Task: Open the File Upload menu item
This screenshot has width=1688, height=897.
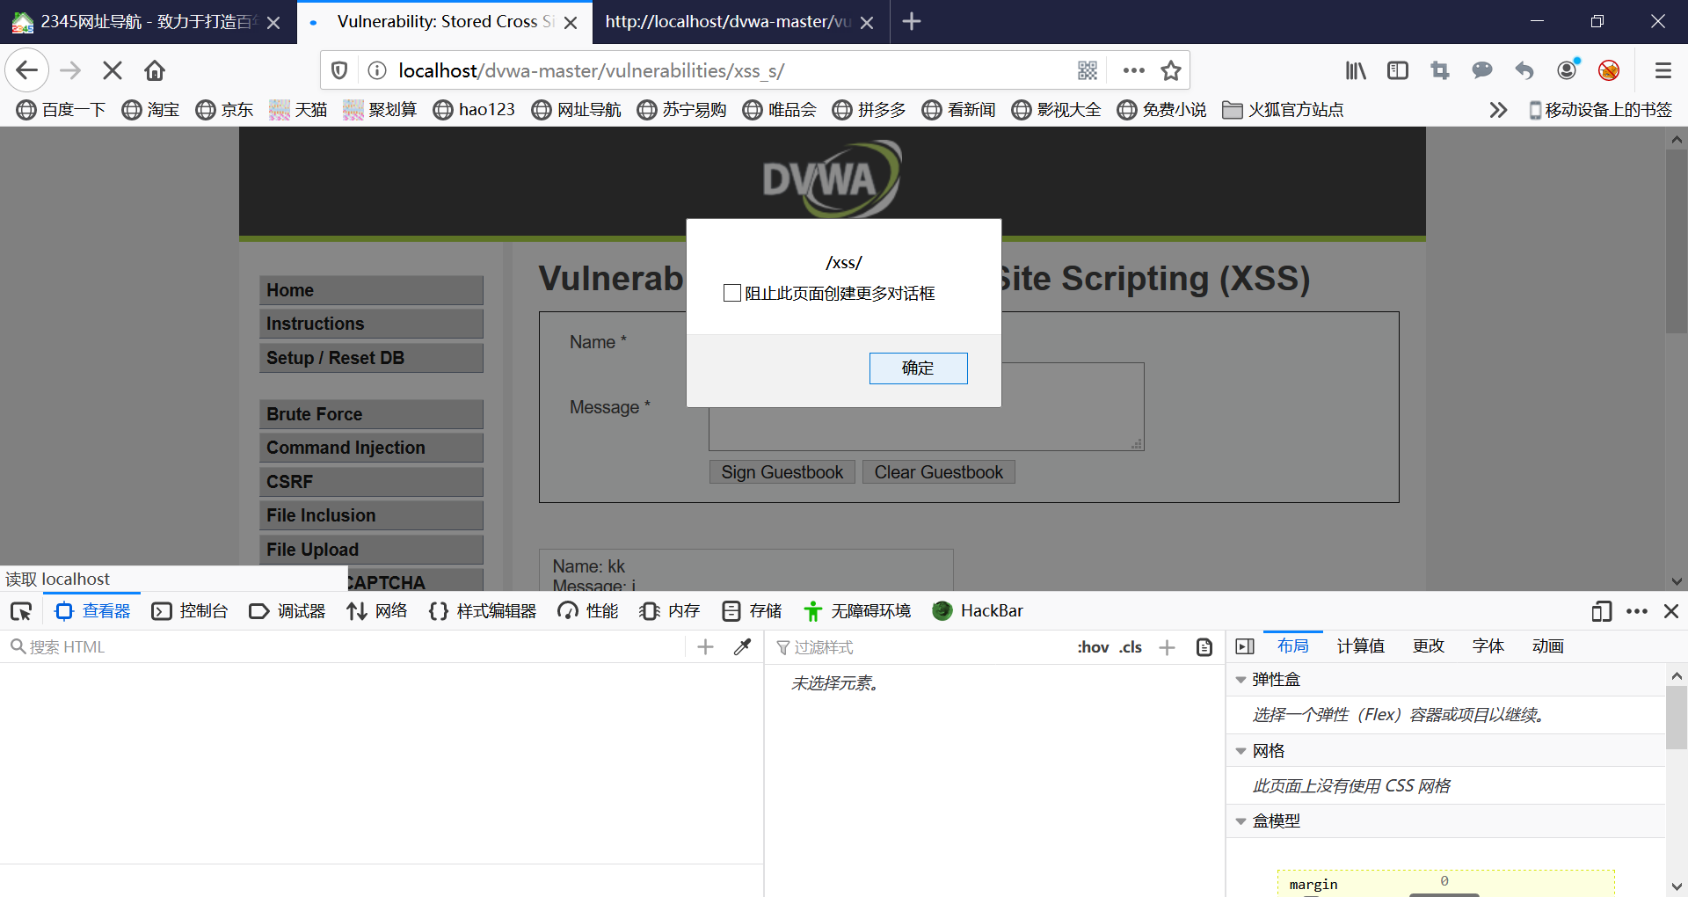Action: 371,550
